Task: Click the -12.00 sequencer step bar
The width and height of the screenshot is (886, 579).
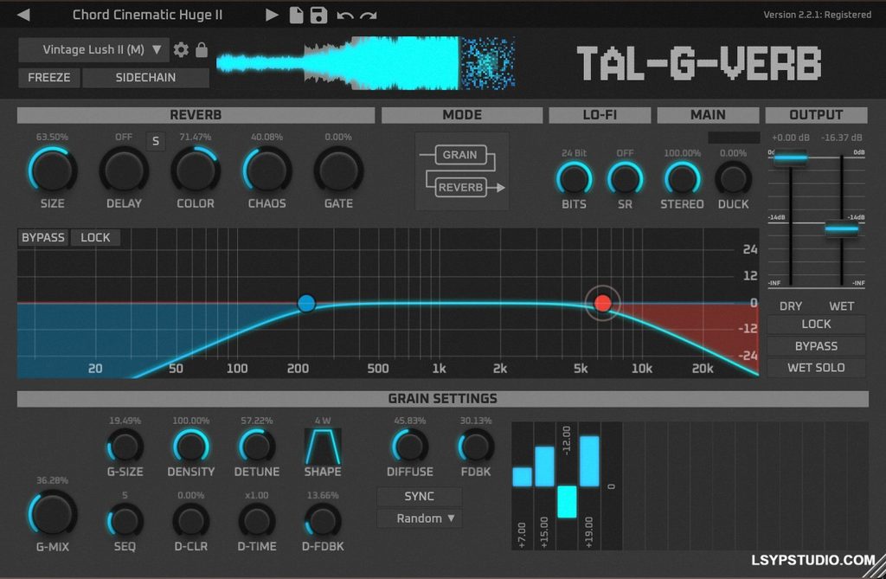Action: pyautogui.click(x=567, y=501)
